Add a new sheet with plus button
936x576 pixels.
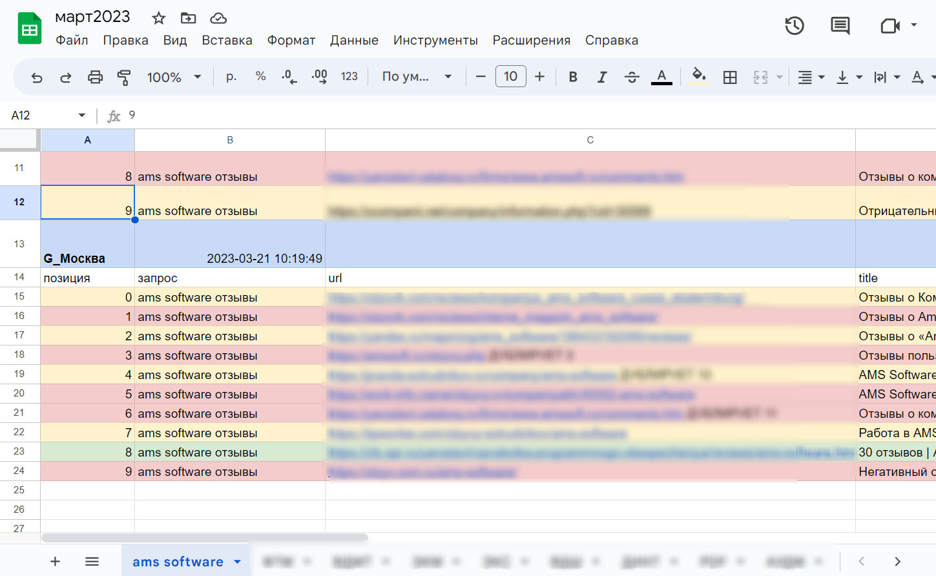coord(56,562)
